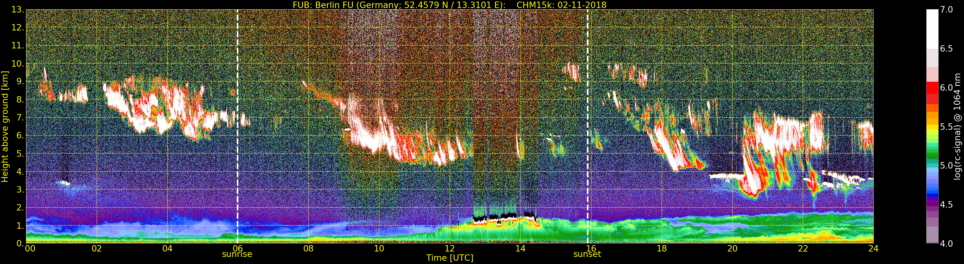
Task: Click the bright red colorbar segment near 6.0
Action: 932,88
